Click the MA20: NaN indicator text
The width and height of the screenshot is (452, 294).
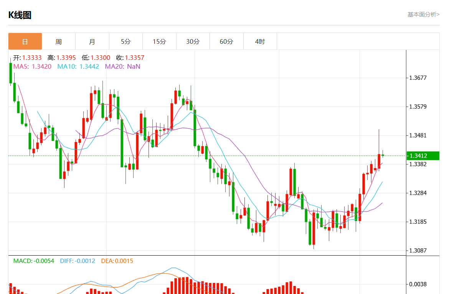click(122, 66)
